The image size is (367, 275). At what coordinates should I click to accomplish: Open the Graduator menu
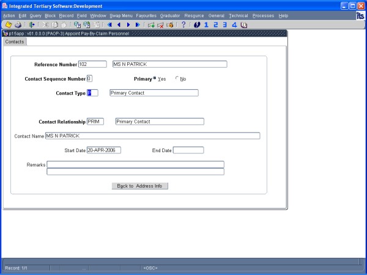pos(170,16)
